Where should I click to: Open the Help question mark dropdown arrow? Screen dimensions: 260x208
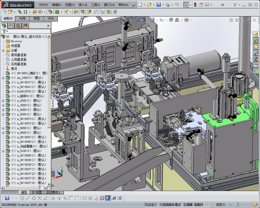pyautogui.click(x=239, y=5)
